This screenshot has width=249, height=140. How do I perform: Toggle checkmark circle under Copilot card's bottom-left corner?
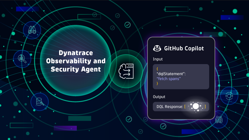tap(163, 126)
